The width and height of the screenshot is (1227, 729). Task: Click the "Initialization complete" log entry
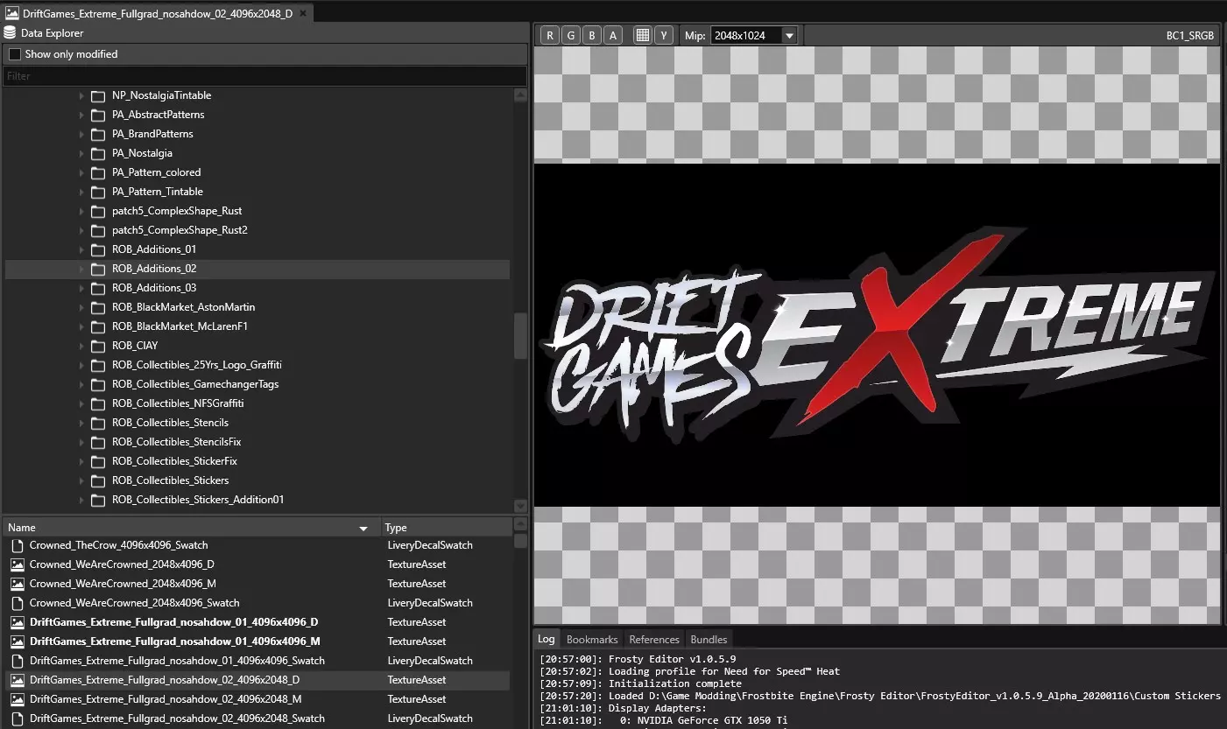point(640,683)
